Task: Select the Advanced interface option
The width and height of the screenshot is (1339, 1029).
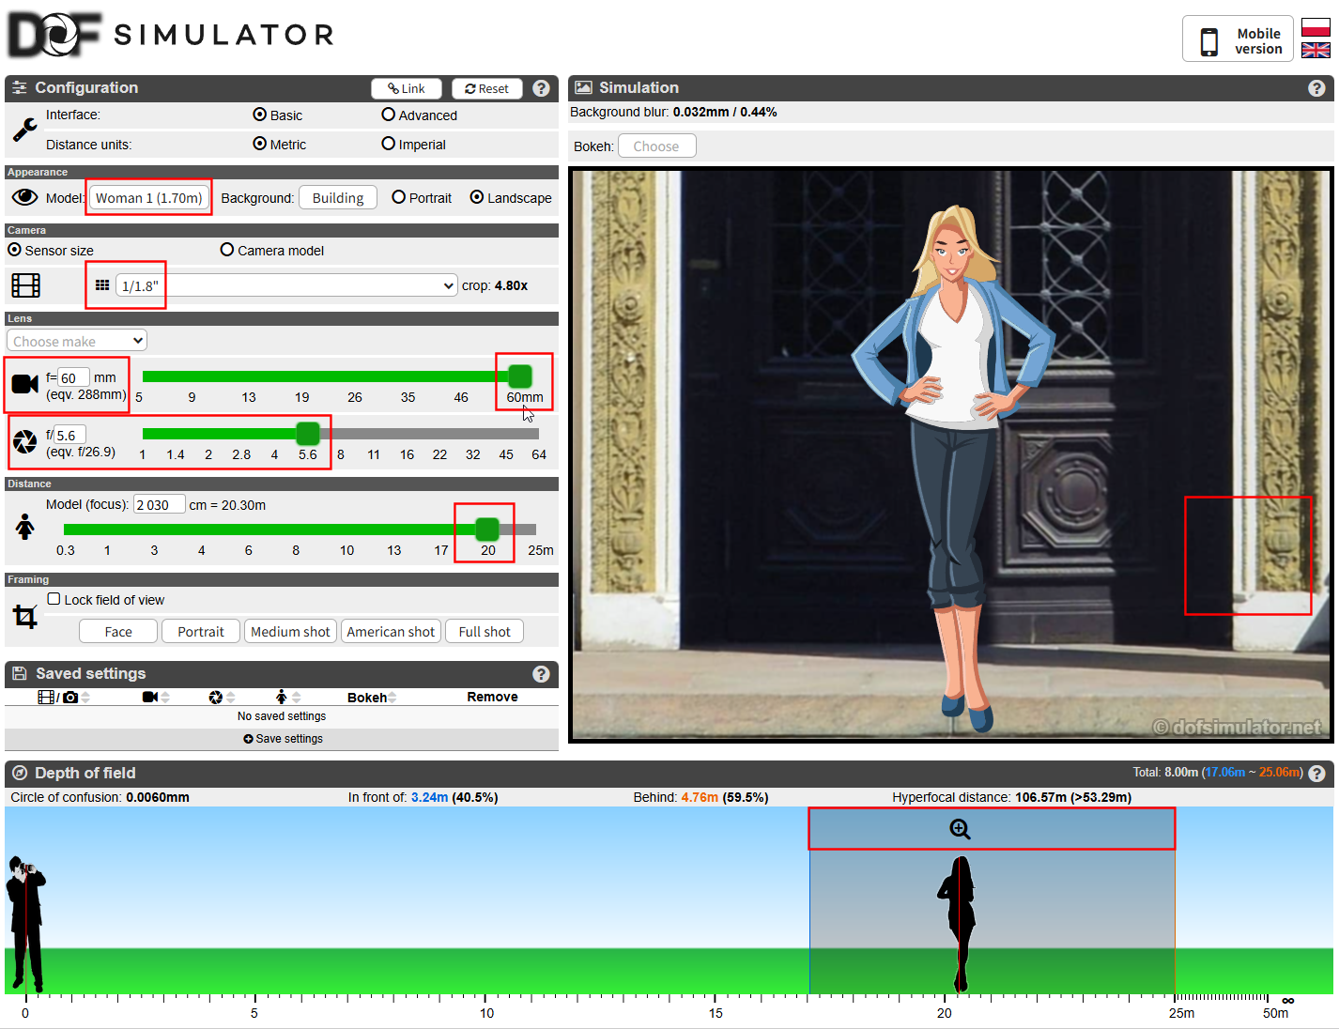Action: [388, 115]
